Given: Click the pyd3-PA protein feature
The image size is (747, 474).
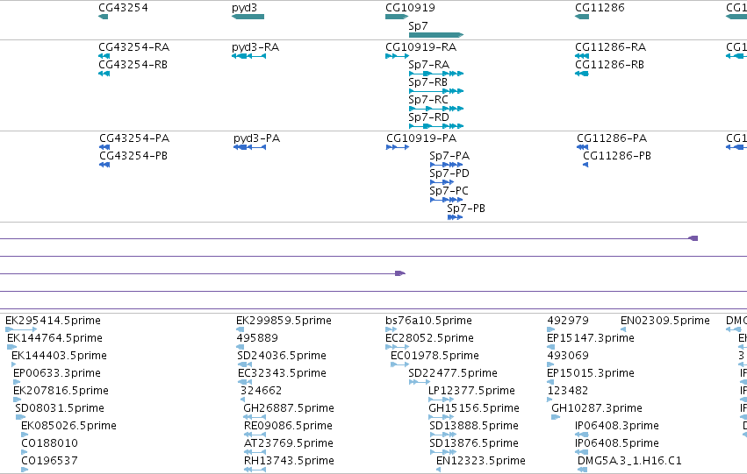Looking at the screenshot, I should [x=249, y=147].
